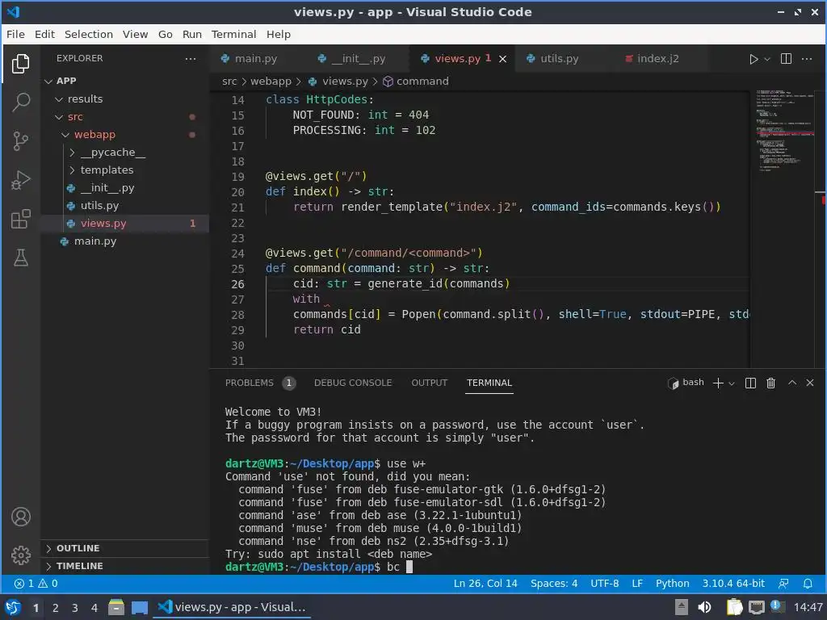This screenshot has height=620, width=827.
Task: Click Spaces: 4 indentation setting
Action: [x=554, y=584]
